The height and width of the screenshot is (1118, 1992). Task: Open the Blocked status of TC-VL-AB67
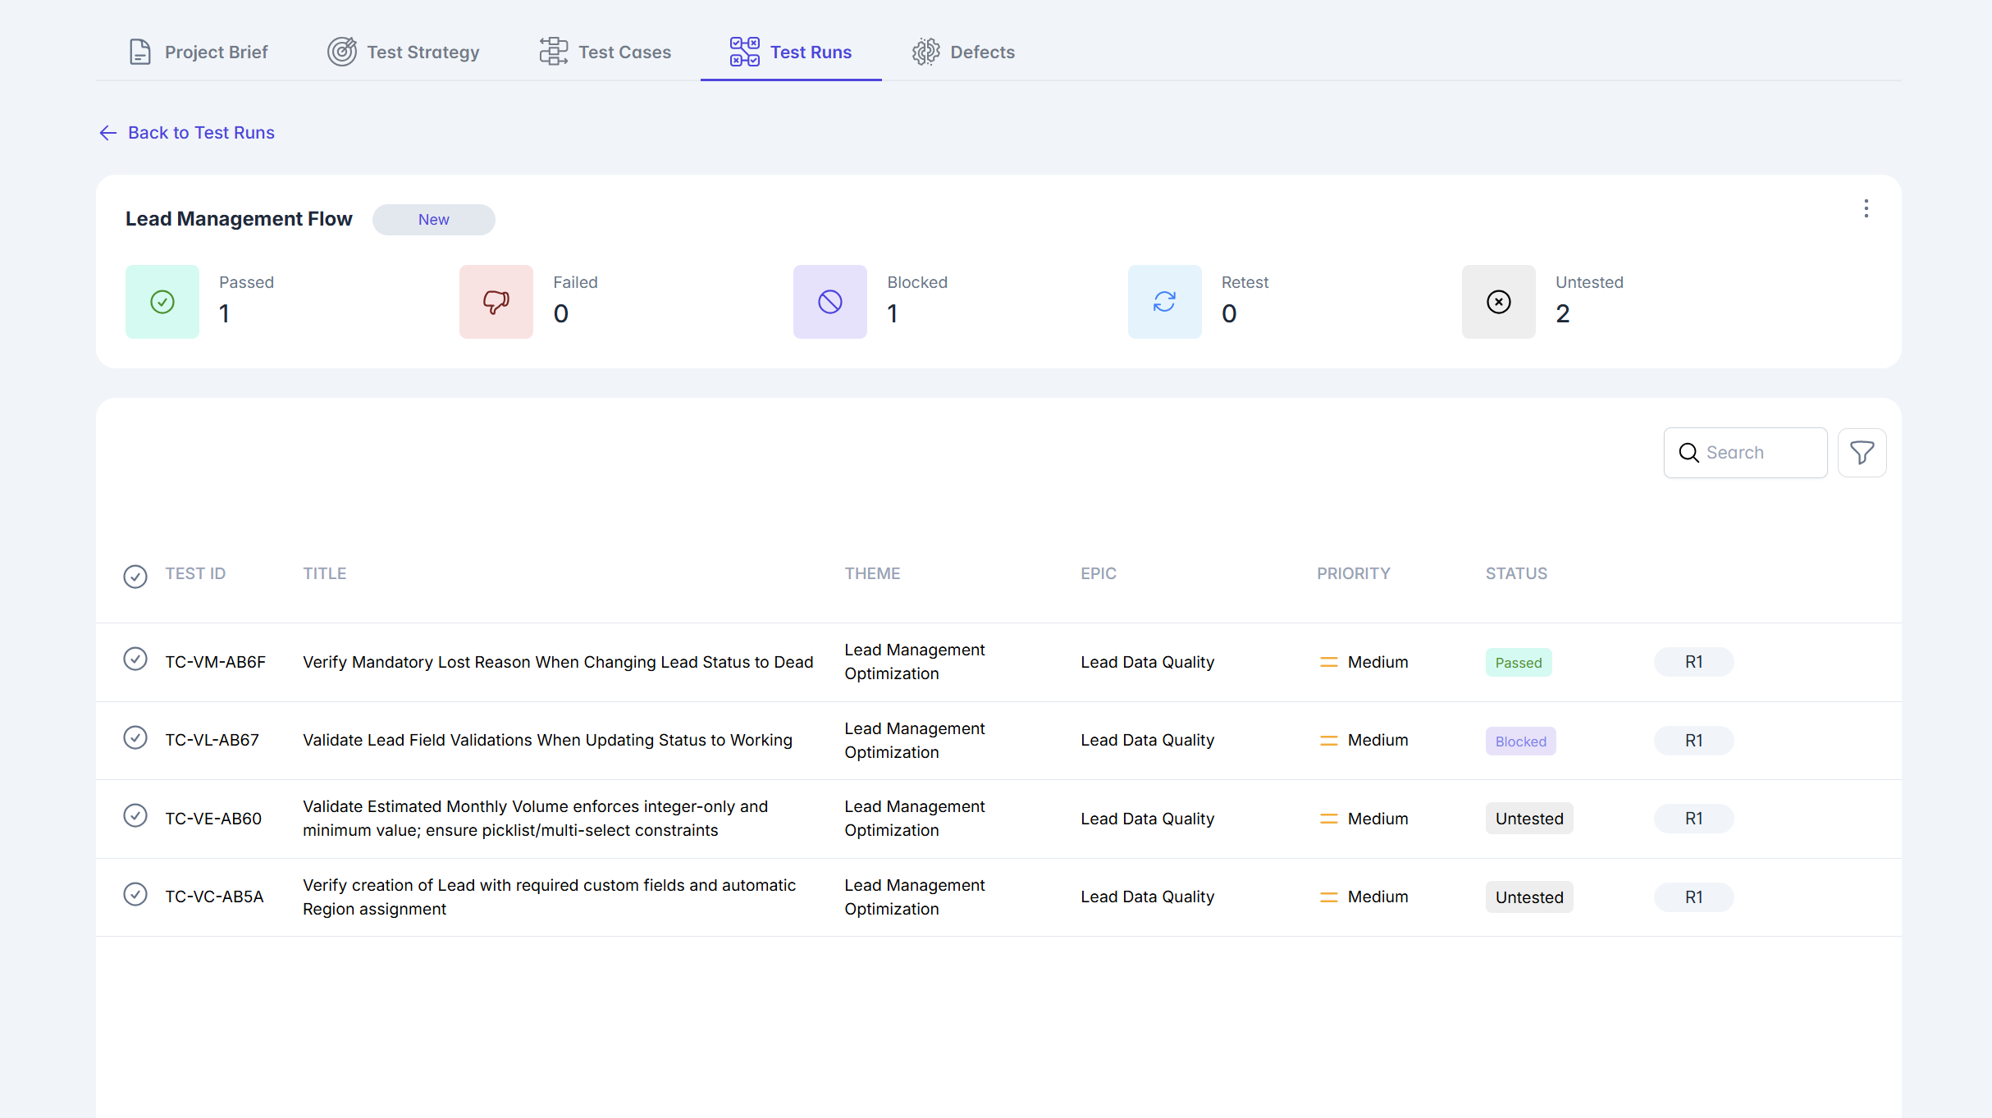1521,742
